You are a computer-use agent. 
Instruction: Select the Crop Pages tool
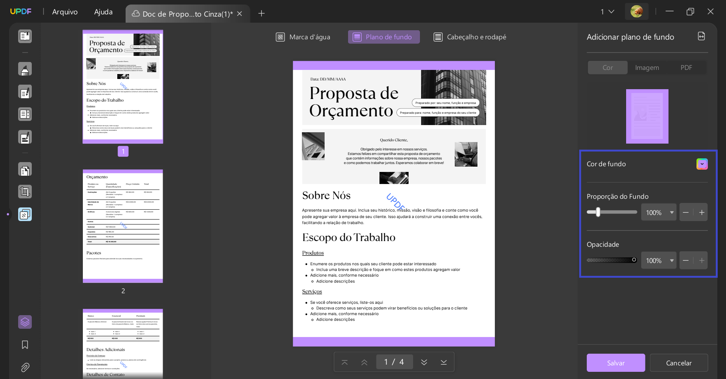click(x=25, y=192)
